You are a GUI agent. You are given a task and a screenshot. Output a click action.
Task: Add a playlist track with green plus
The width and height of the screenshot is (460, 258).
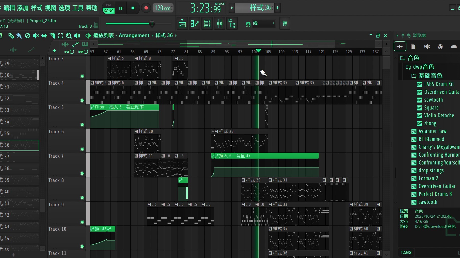[x=54, y=51]
